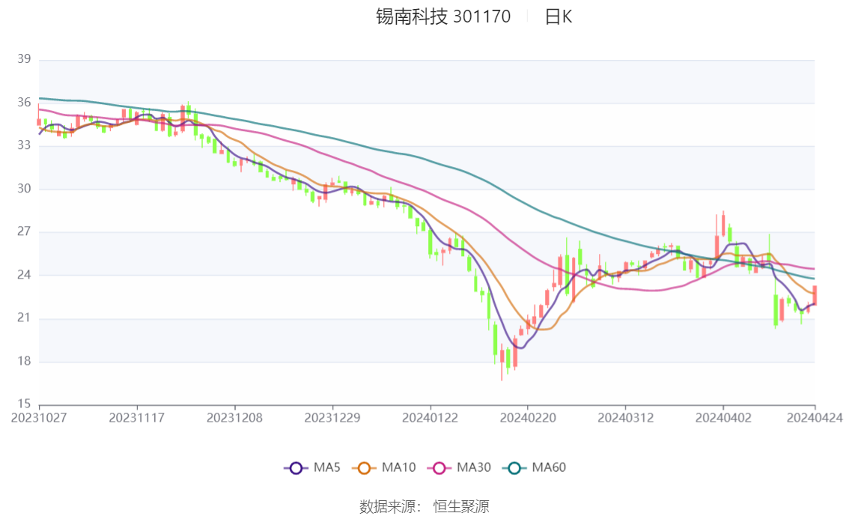Click the 20231229 date label
The width and height of the screenshot is (849, 516).
tap(332, 418)
